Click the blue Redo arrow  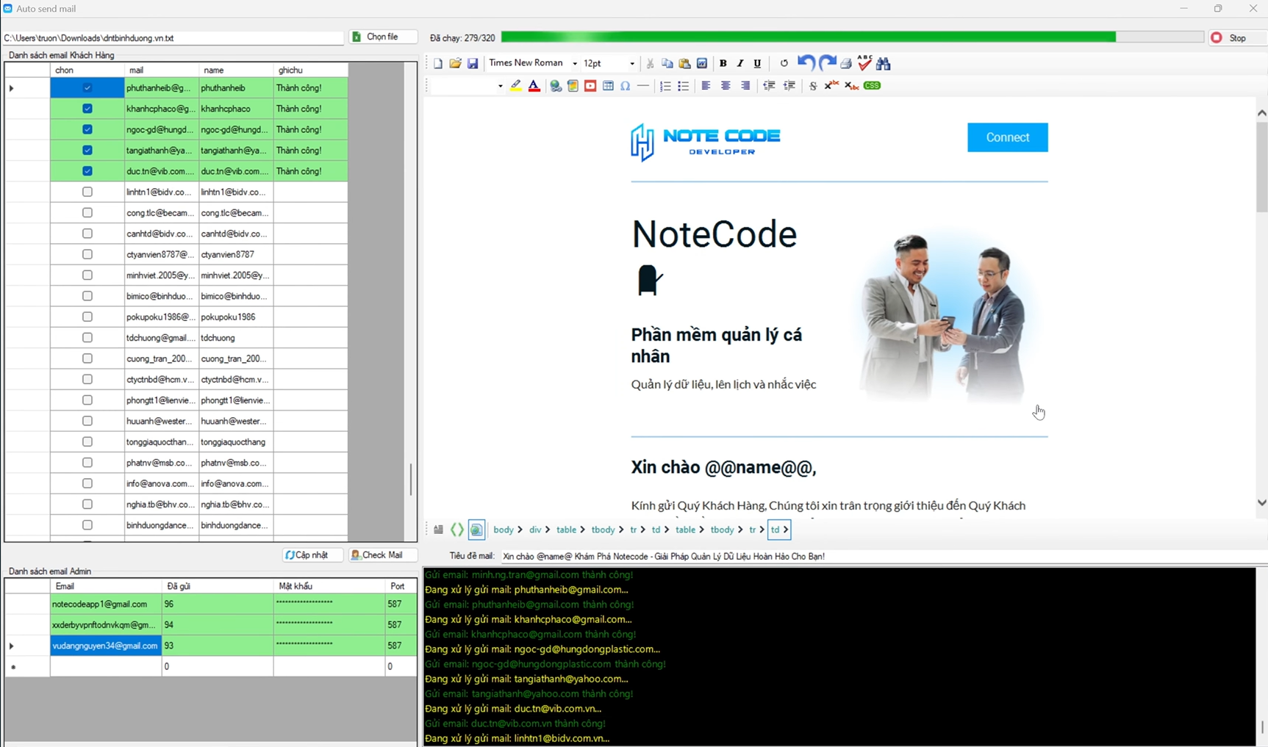(827, 63)
